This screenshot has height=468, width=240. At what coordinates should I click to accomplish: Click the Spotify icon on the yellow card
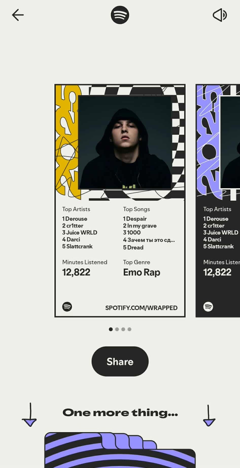[67, 307]
